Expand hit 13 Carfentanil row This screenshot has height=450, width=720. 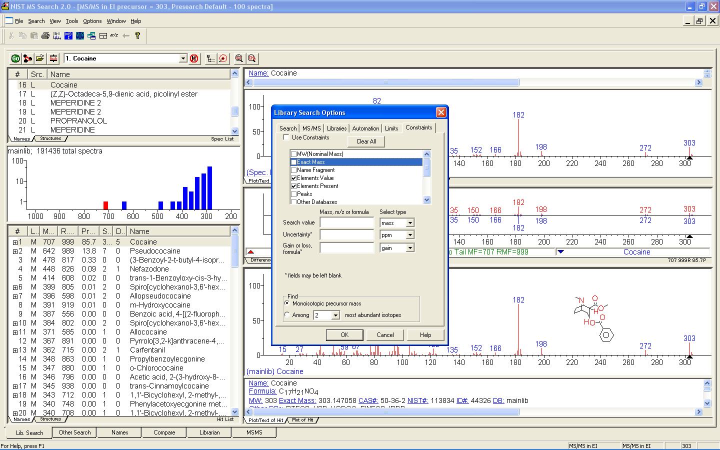(x=15, y=350)
